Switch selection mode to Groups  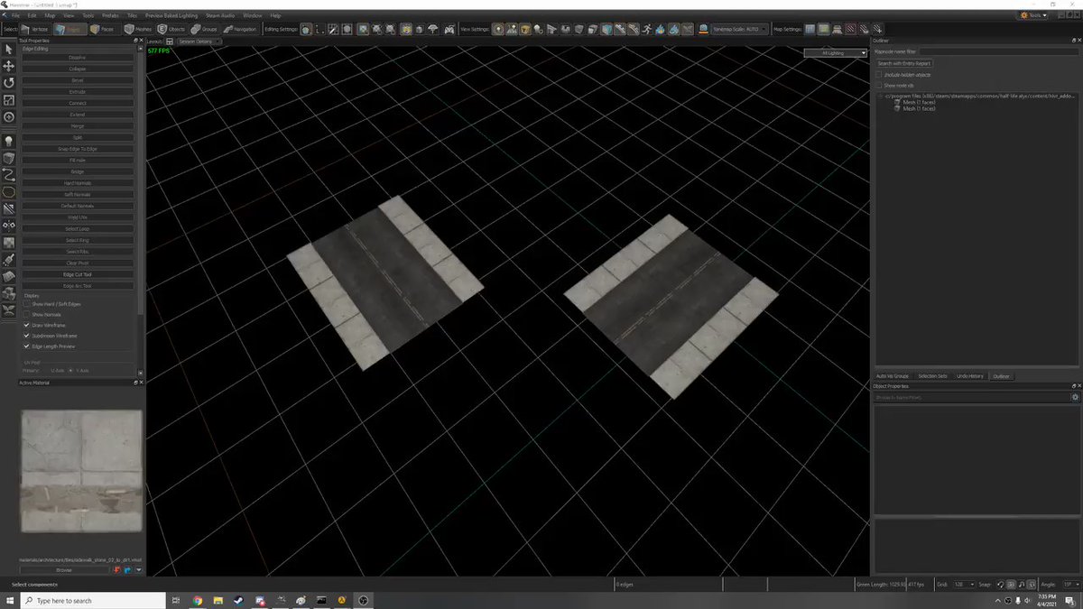point(204,29)
